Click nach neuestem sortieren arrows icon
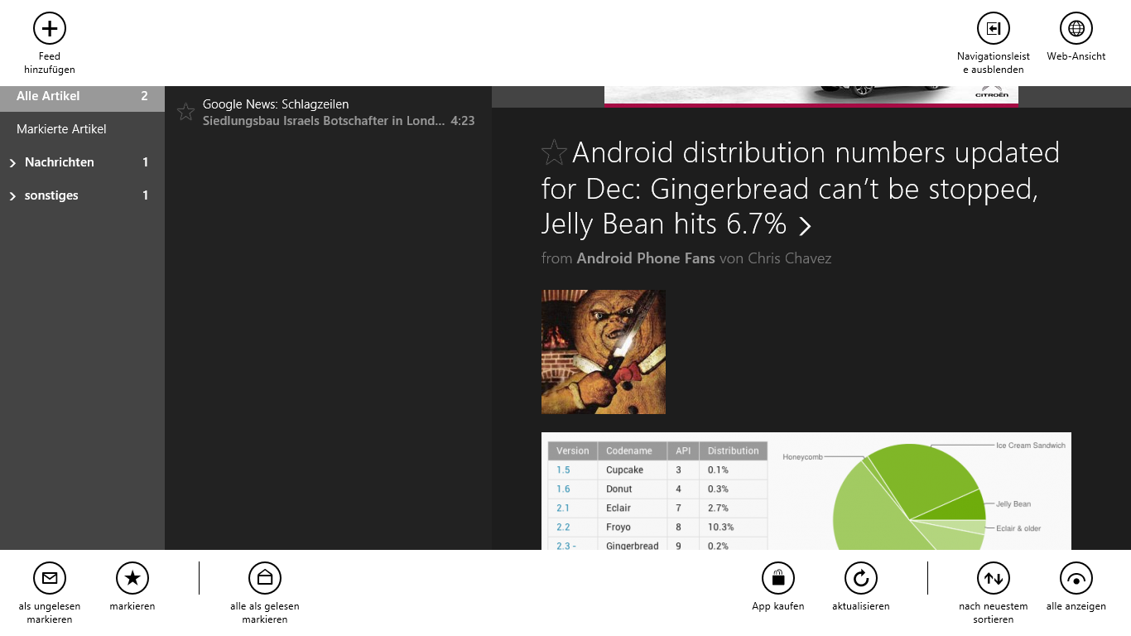 coord(994,578)
